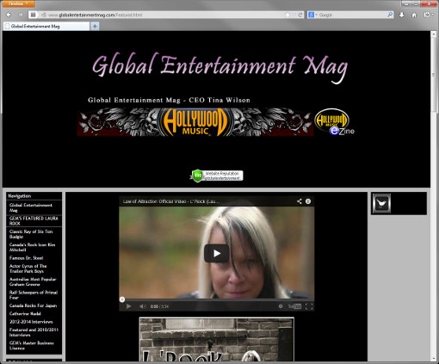The width and height of the screenshot is (439, 364).
Task: Go to the browser Home icon
Action: (x=414, y=15)
